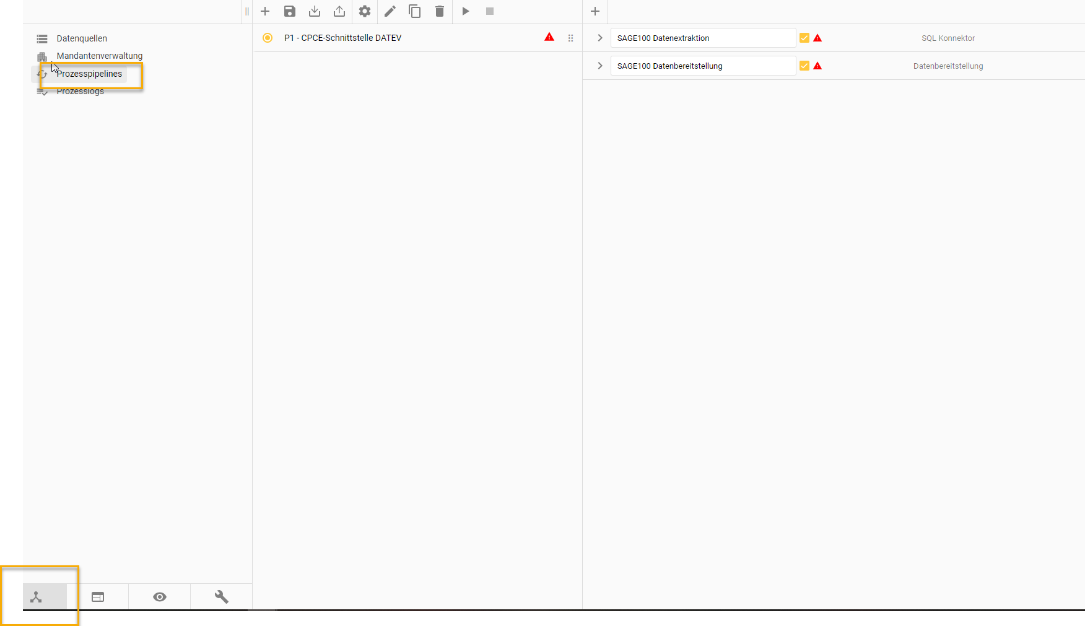Click the import download icon

point(315,11)
